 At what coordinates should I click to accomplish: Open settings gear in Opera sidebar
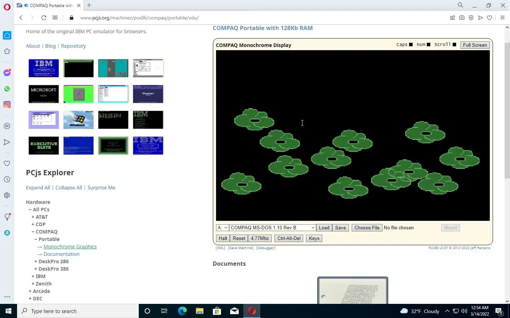tap(7, 195)
